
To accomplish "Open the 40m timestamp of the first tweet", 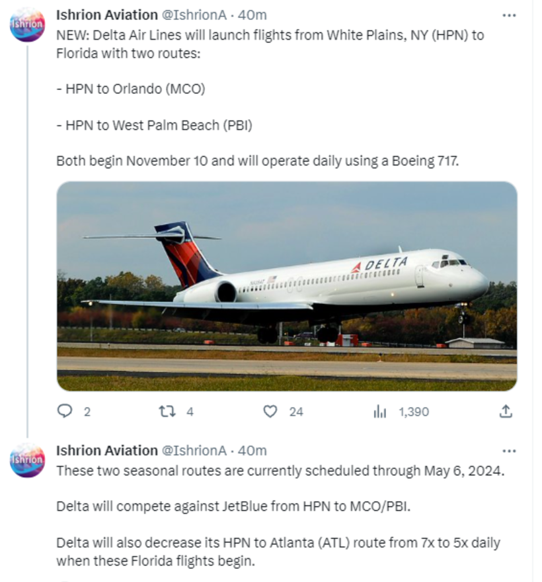I will 252,15.
